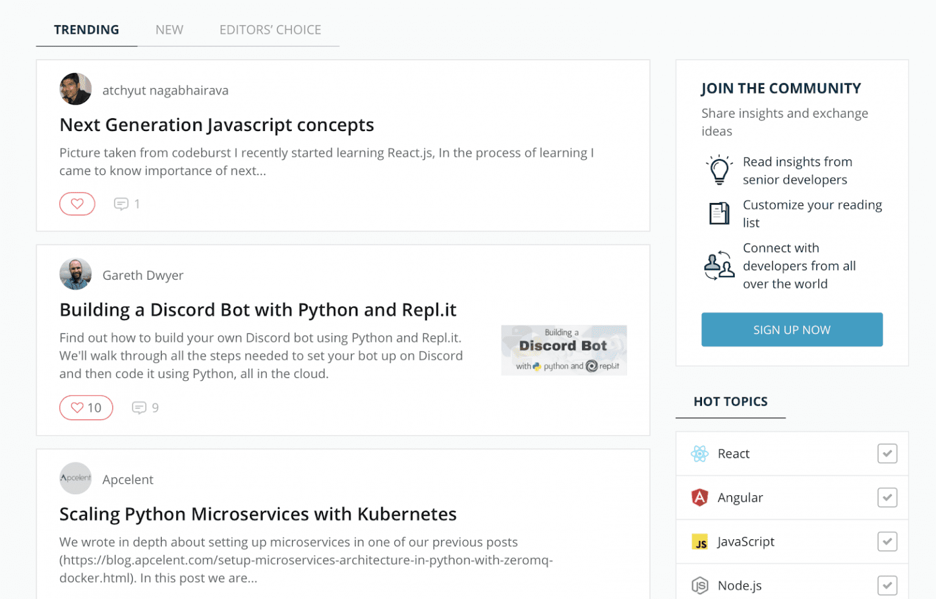Viewport: 936px width, 599px height.
Task: Click Gareth Dwyer's profile avatar
Action: [x=75, y=274]
